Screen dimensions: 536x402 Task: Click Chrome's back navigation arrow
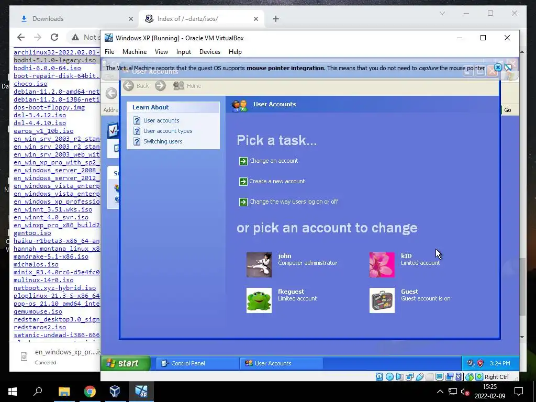pos(21,37)
